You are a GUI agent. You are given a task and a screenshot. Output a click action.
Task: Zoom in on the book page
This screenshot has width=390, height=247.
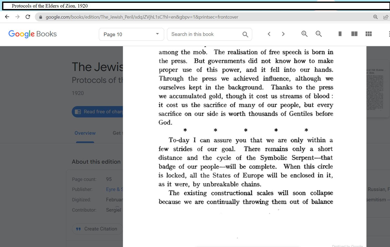pos(305,34)
